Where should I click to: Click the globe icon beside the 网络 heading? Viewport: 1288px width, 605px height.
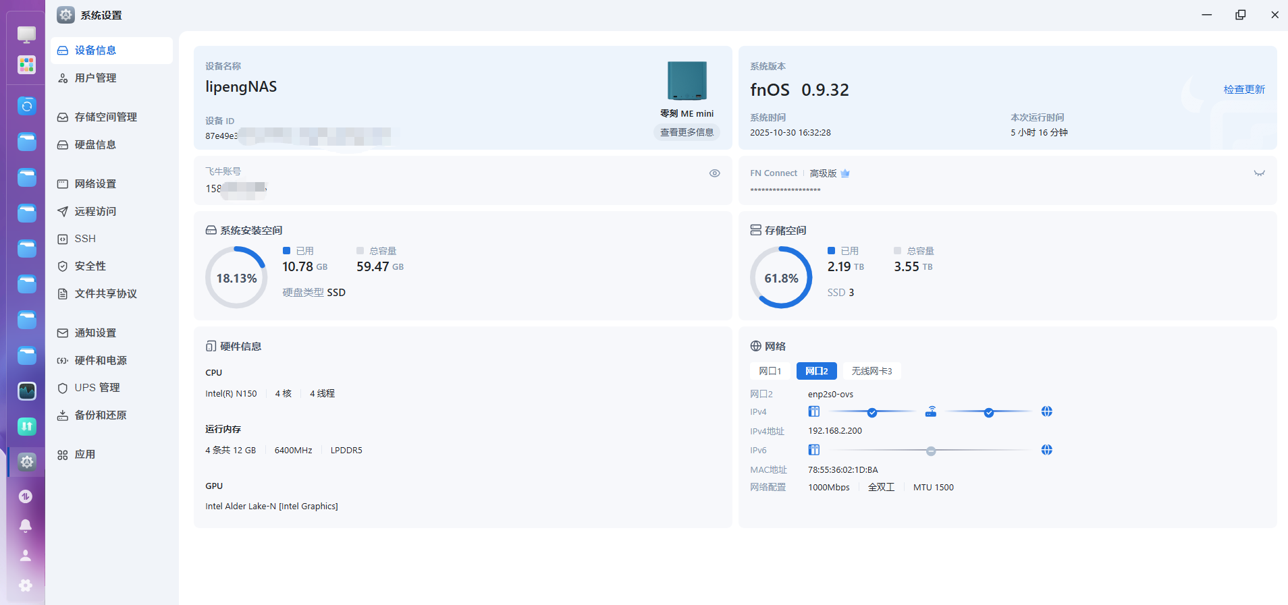[755, 346]
